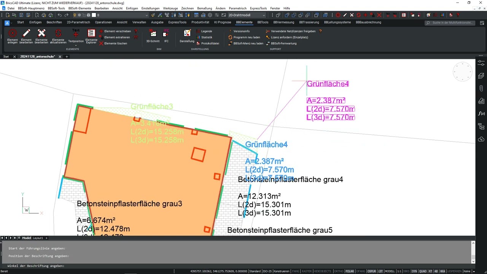Toggle RASTER grid in status bar

307,271
